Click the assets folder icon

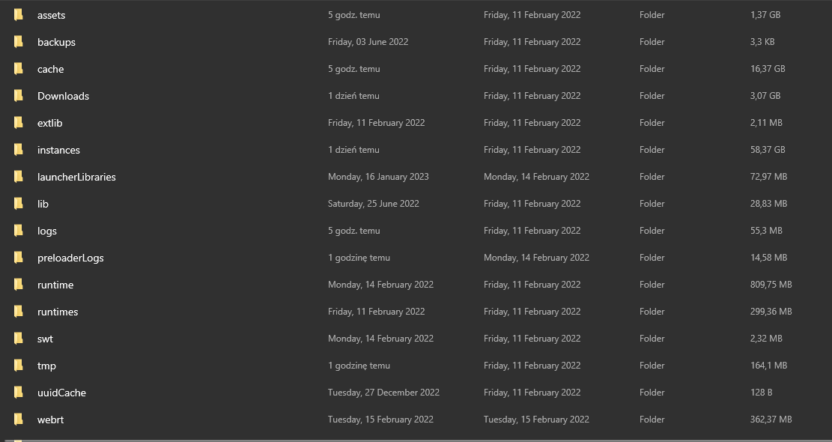[19, 15]
